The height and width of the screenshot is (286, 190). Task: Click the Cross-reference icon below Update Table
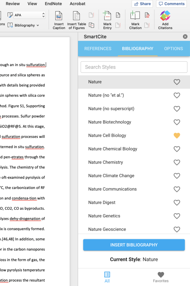[x=91, y=25]
